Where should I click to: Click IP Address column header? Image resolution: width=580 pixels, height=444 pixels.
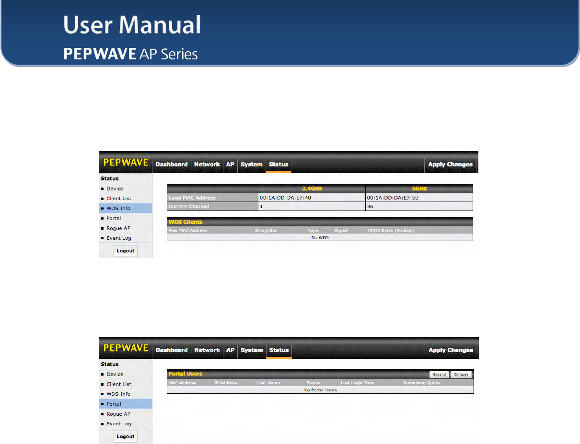(225, 383)
